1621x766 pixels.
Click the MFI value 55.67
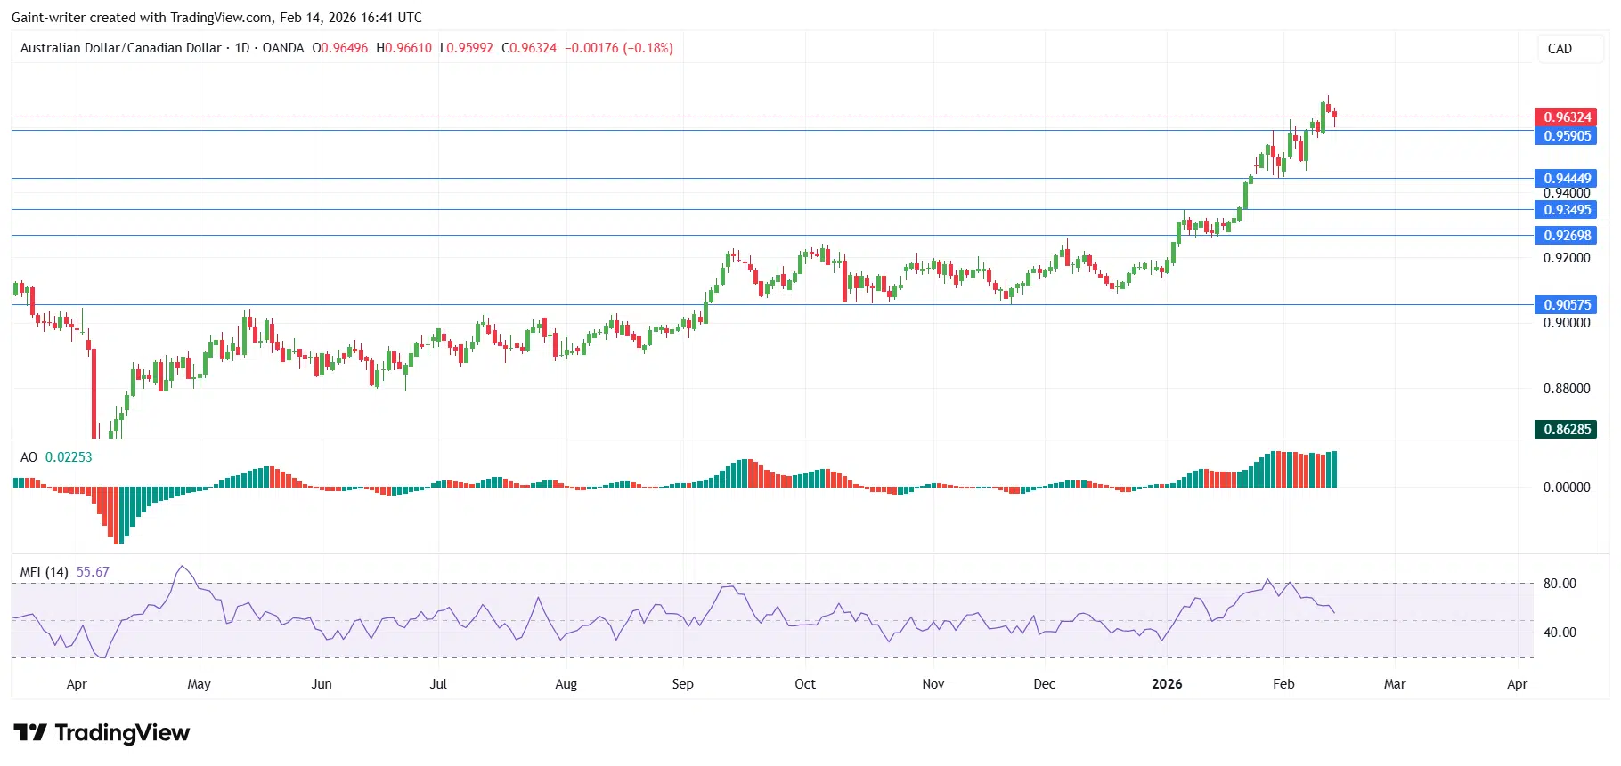(x=93, y=572)
